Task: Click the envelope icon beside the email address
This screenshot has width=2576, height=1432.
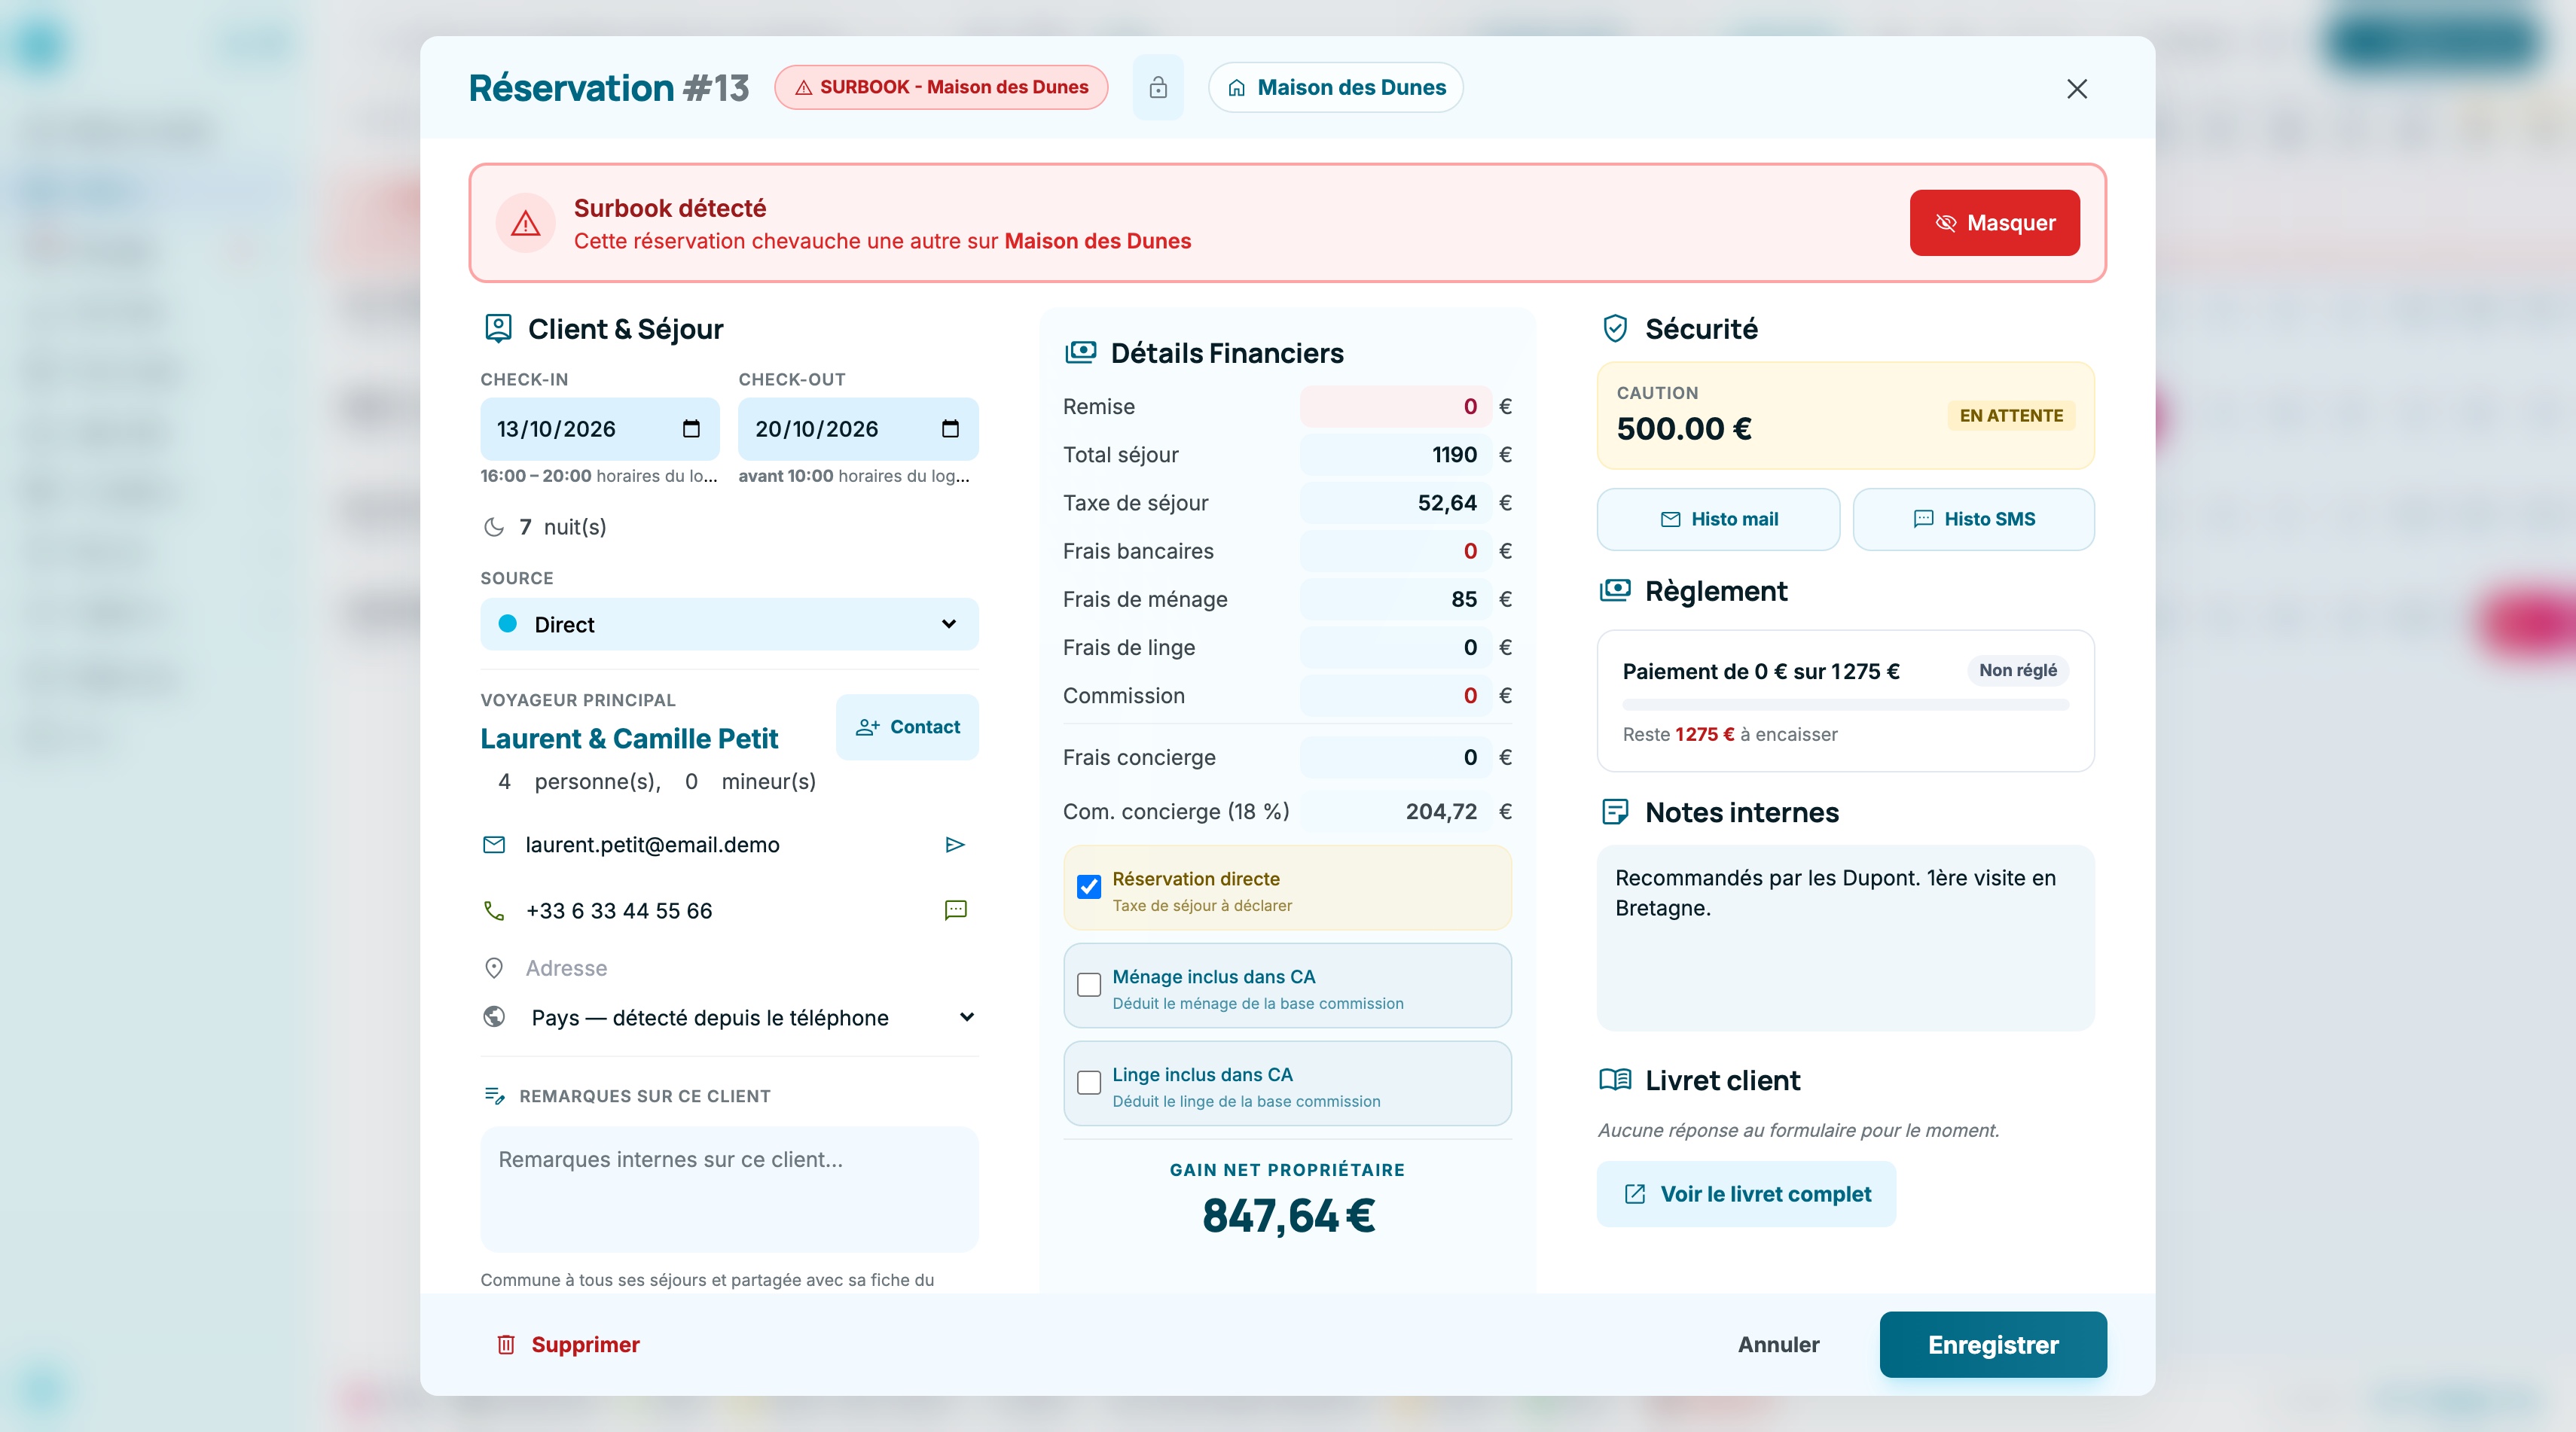Action: [x=494, y=845]
